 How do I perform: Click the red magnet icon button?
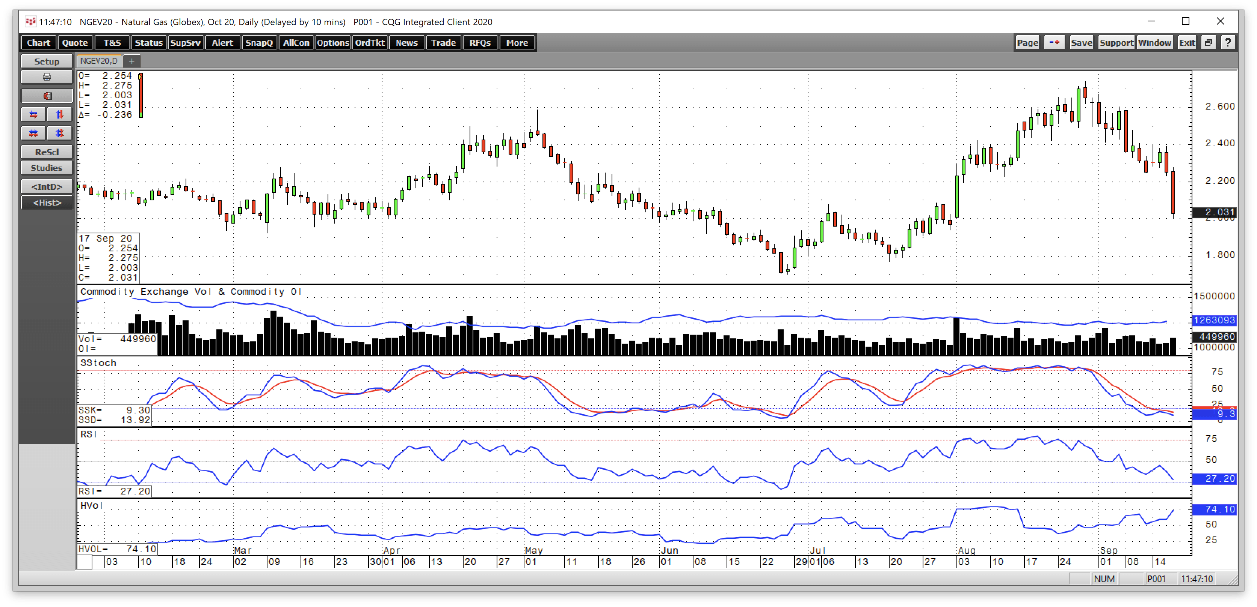coord(47,96)
